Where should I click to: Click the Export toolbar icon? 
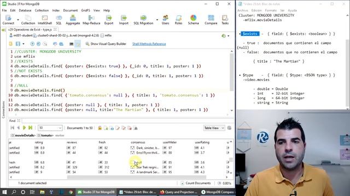[109, 20]
